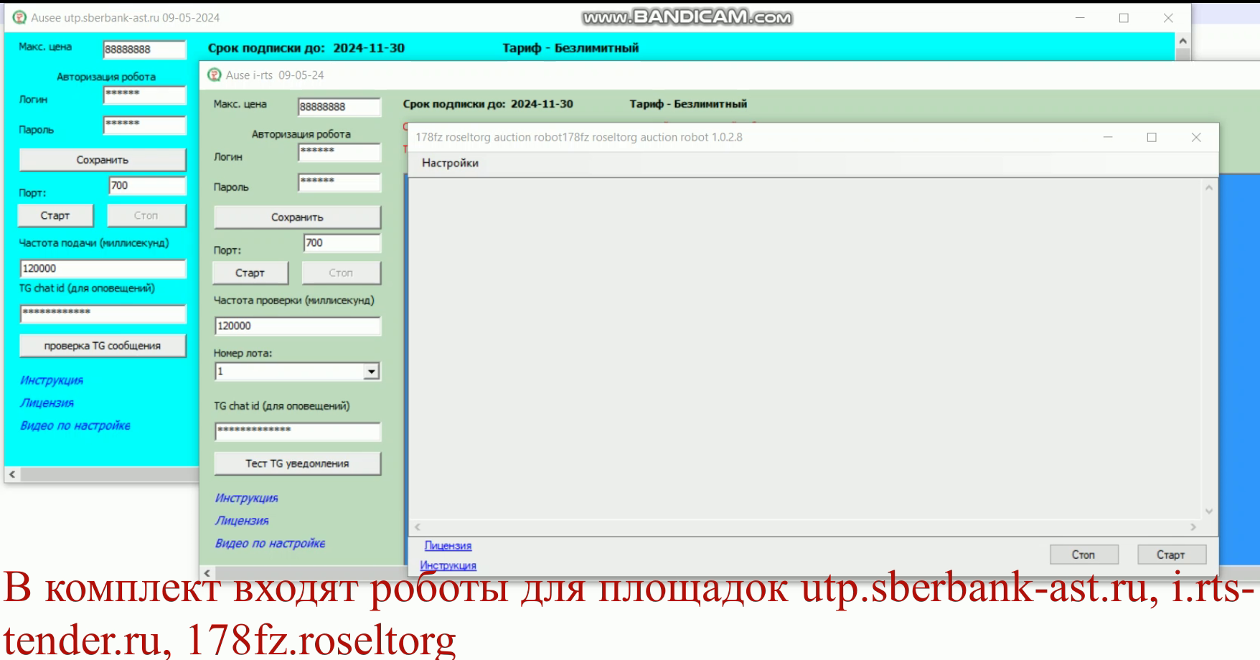Click TG chat id field in i-rts window
This screenshot has width=1260, height=660.
(297, 430)
